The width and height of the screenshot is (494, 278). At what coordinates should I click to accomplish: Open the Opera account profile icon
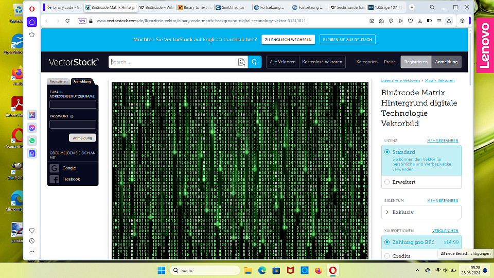click(449, 21)
